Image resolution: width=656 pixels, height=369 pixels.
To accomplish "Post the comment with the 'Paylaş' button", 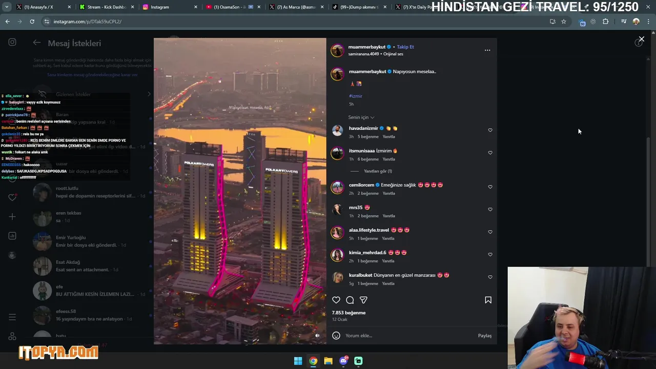I will pos(484,336).
